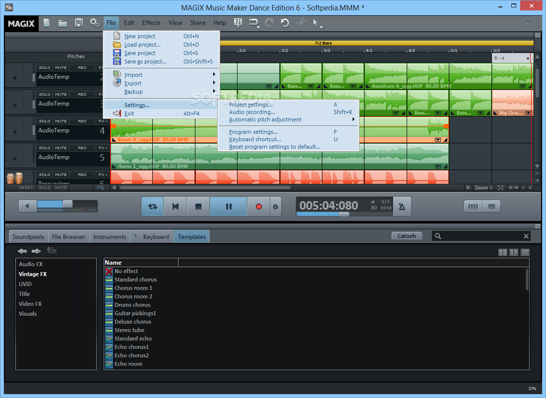Open the mixer icon button

click(x=473, y=206)
